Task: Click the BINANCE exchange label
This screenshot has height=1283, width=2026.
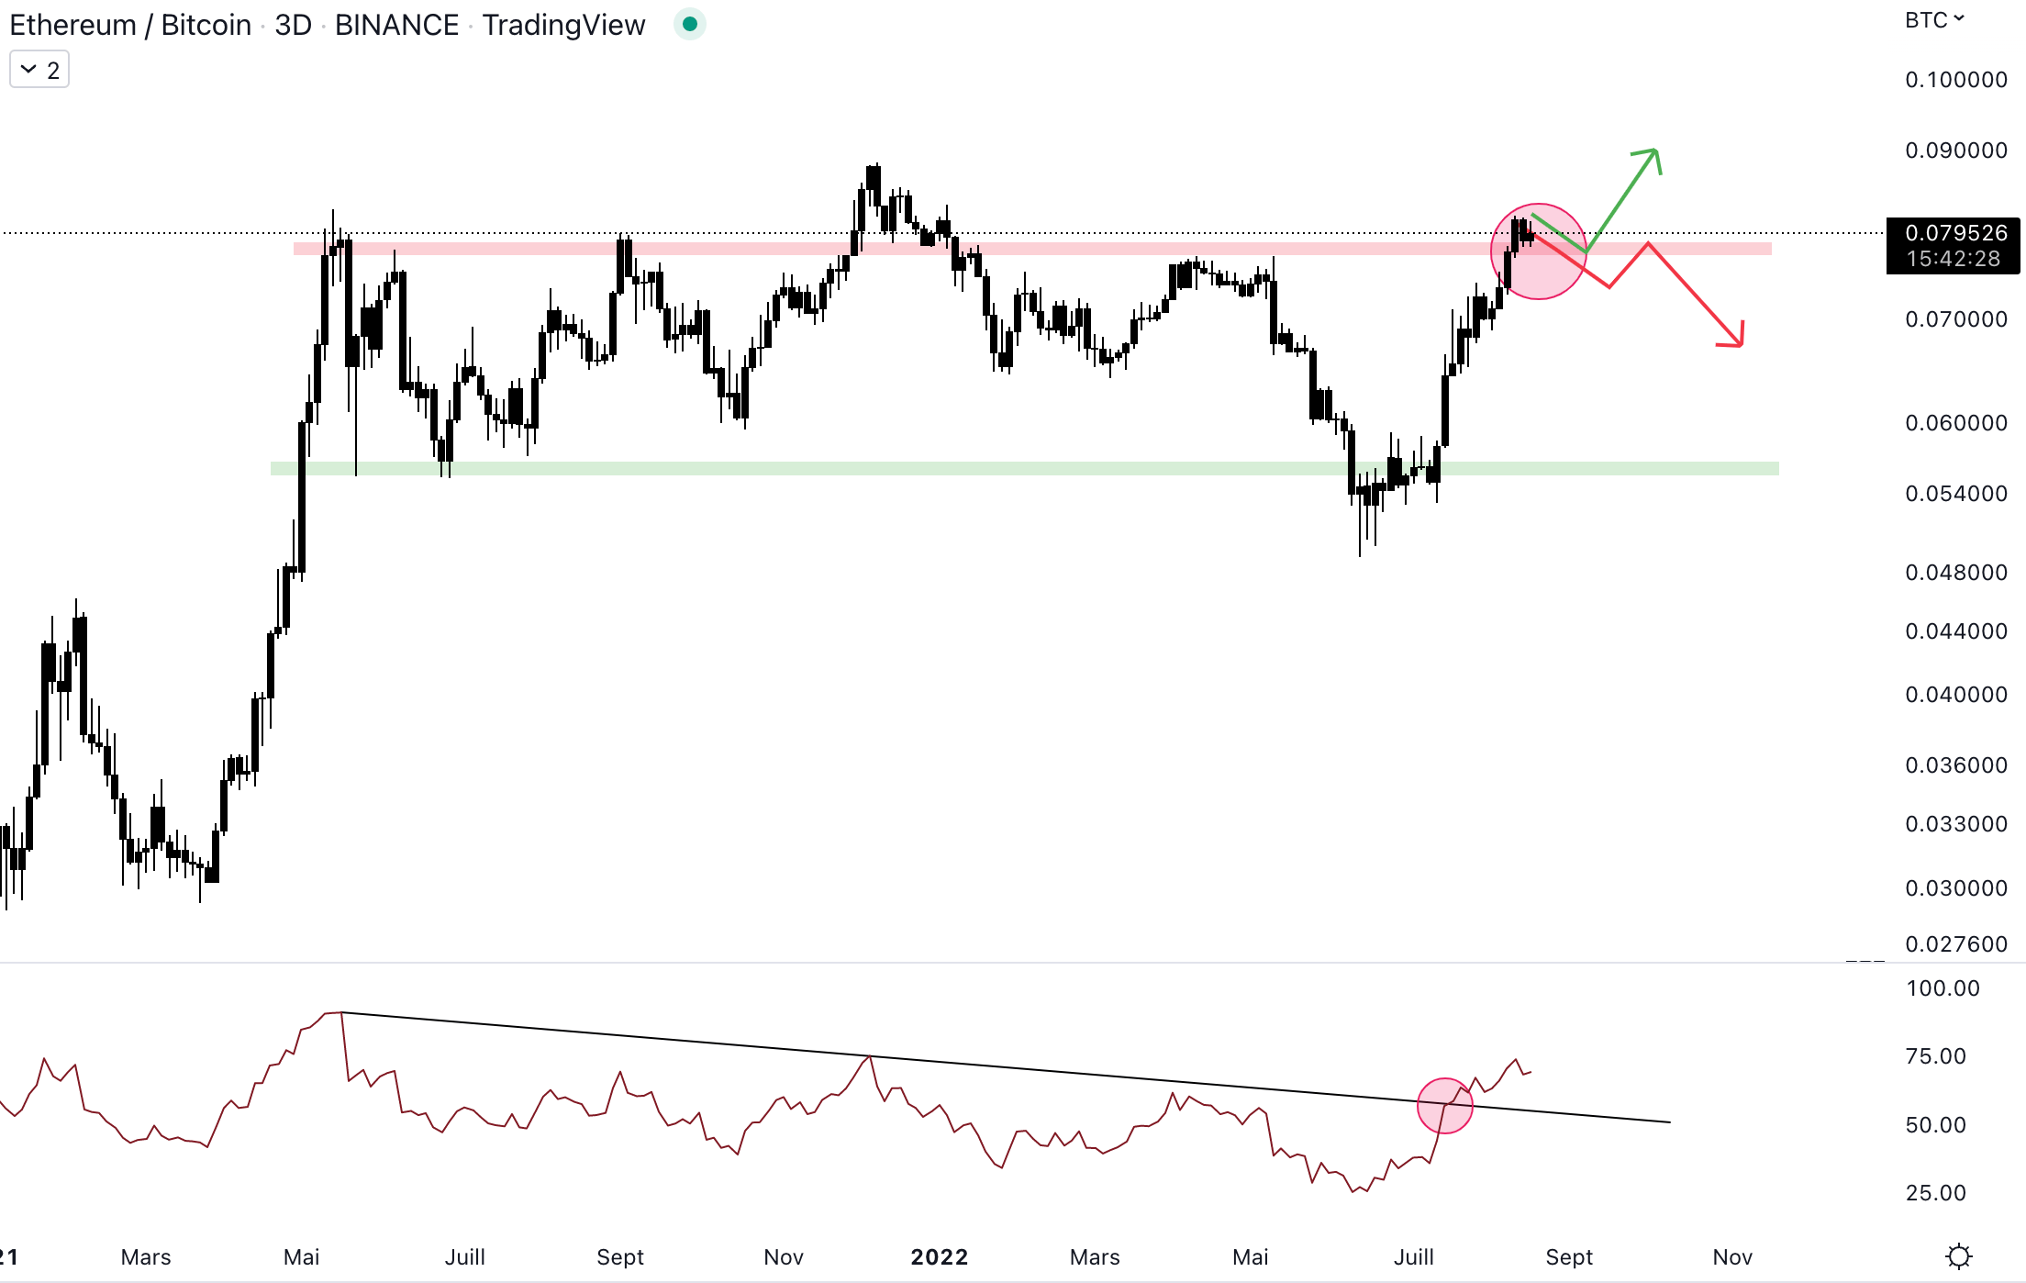Action: point(396,25)
